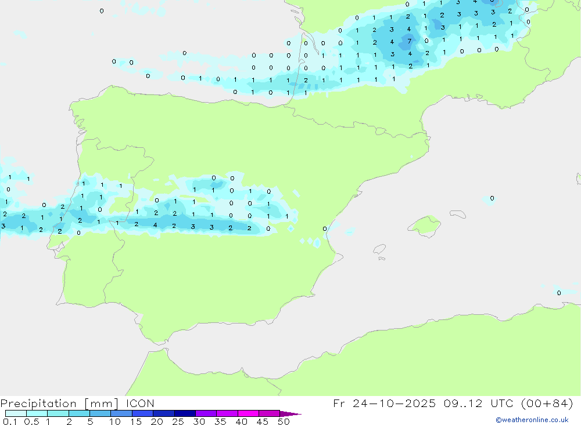Image resolution: width=581 pixels, height=425 pixels.
Task: Click the 5–10 mm blue legend swatch
Action: tap(101, 413)
